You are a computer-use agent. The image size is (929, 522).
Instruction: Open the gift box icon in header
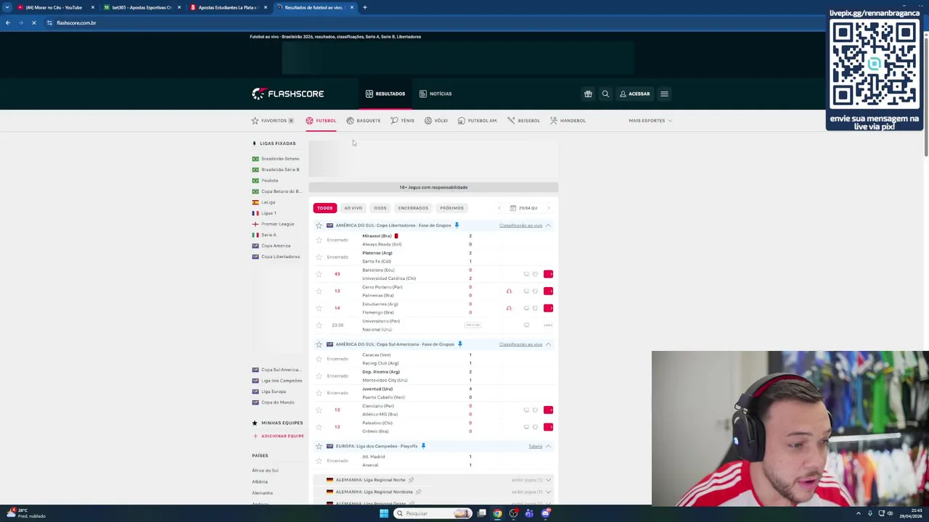click(588, 94)
